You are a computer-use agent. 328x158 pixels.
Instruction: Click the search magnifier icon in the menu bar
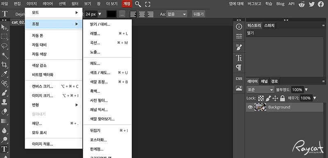(x=138, y=4)
